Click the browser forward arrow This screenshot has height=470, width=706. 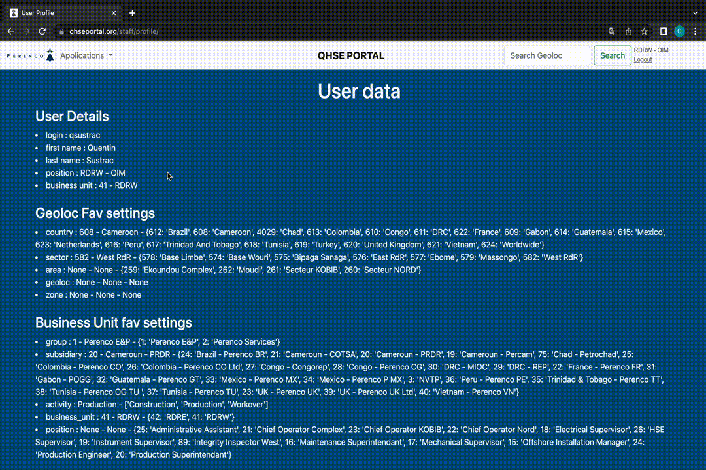(27, 31)
